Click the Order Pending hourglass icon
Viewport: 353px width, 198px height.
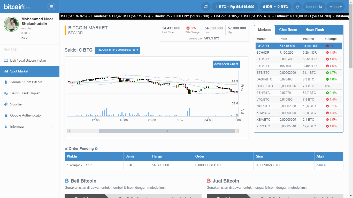[66, 149]
